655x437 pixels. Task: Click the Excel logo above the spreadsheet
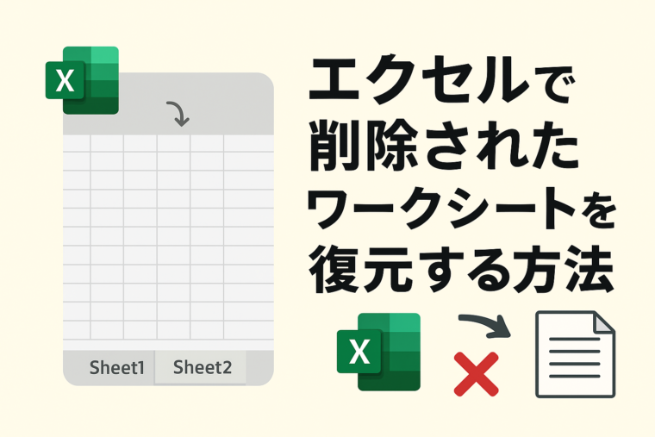pos(82,80)
